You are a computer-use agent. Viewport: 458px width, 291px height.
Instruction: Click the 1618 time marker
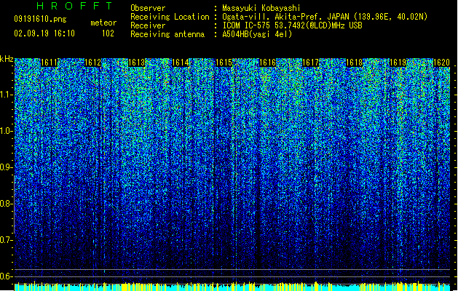pyautogui.click(x=355, y=63)
